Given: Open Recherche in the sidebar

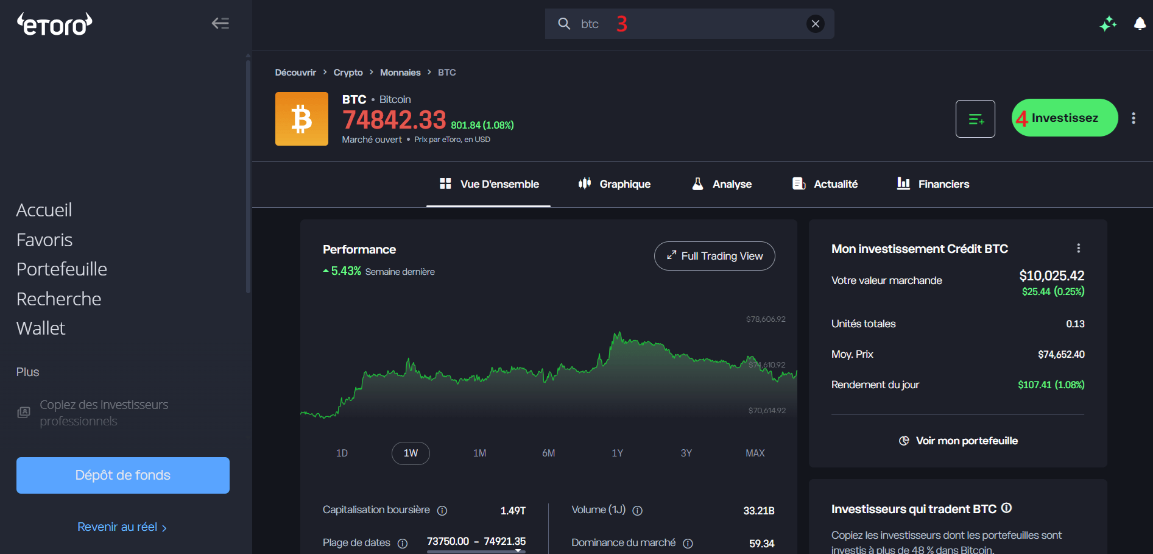Looking at the screenshot, I should (59, 299).
